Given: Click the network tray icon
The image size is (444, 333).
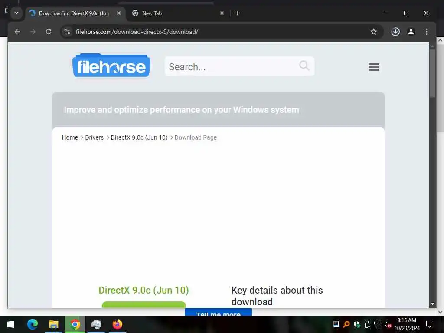Looking at the screenshot, I should click(378, 324).
